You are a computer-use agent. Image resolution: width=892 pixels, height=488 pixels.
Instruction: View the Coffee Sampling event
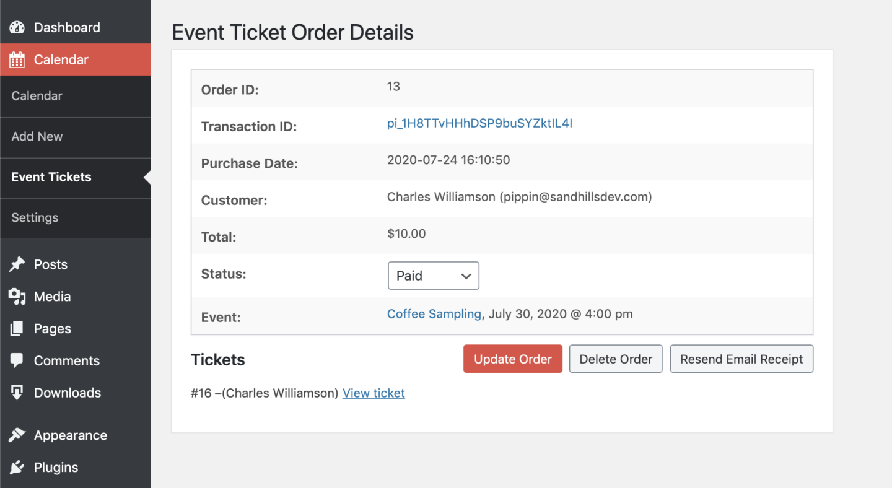click(434, 313)
